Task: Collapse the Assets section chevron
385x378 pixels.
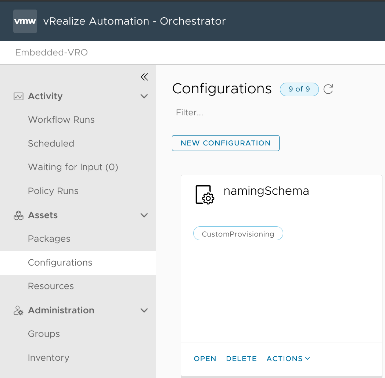Action: pyautogui.click(x=144, y=215)
